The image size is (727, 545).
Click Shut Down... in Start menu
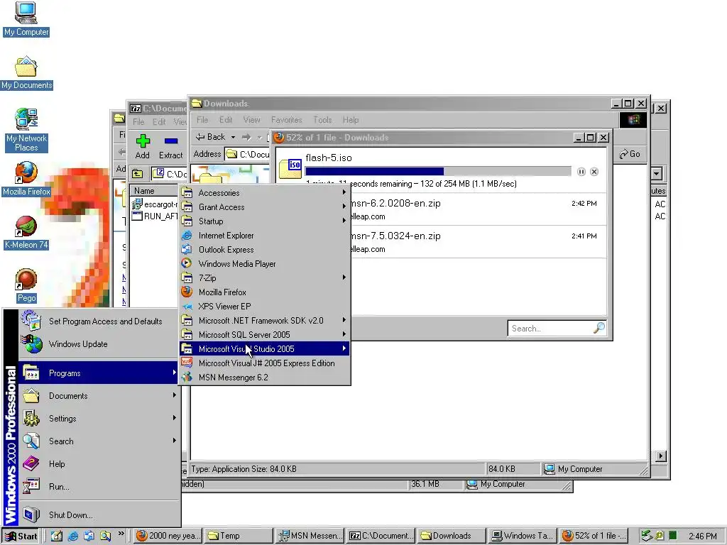coord(98,514)
